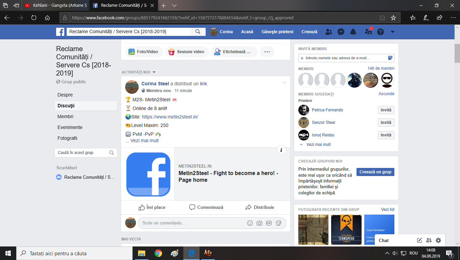Viewport: 460px width, 260px height.
Task: Click the Facebook logo in the blue bar
Action: (x=60, y=32)
